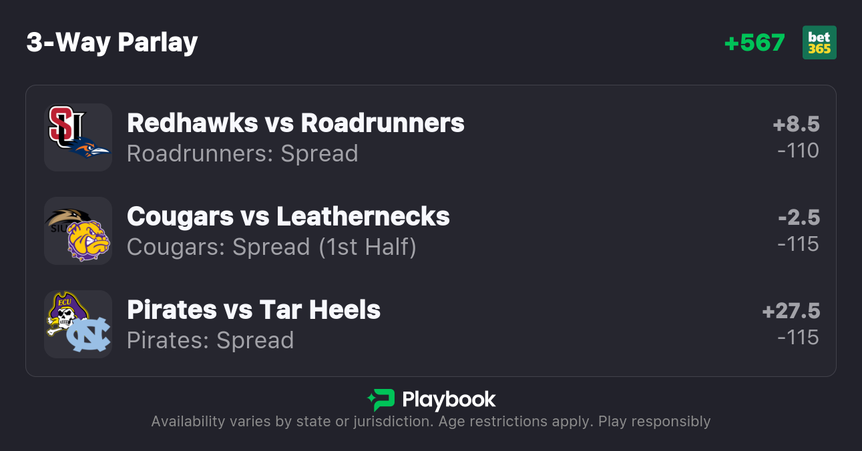
Task: Click the +567 parlay odds
Action: [755, 43]
